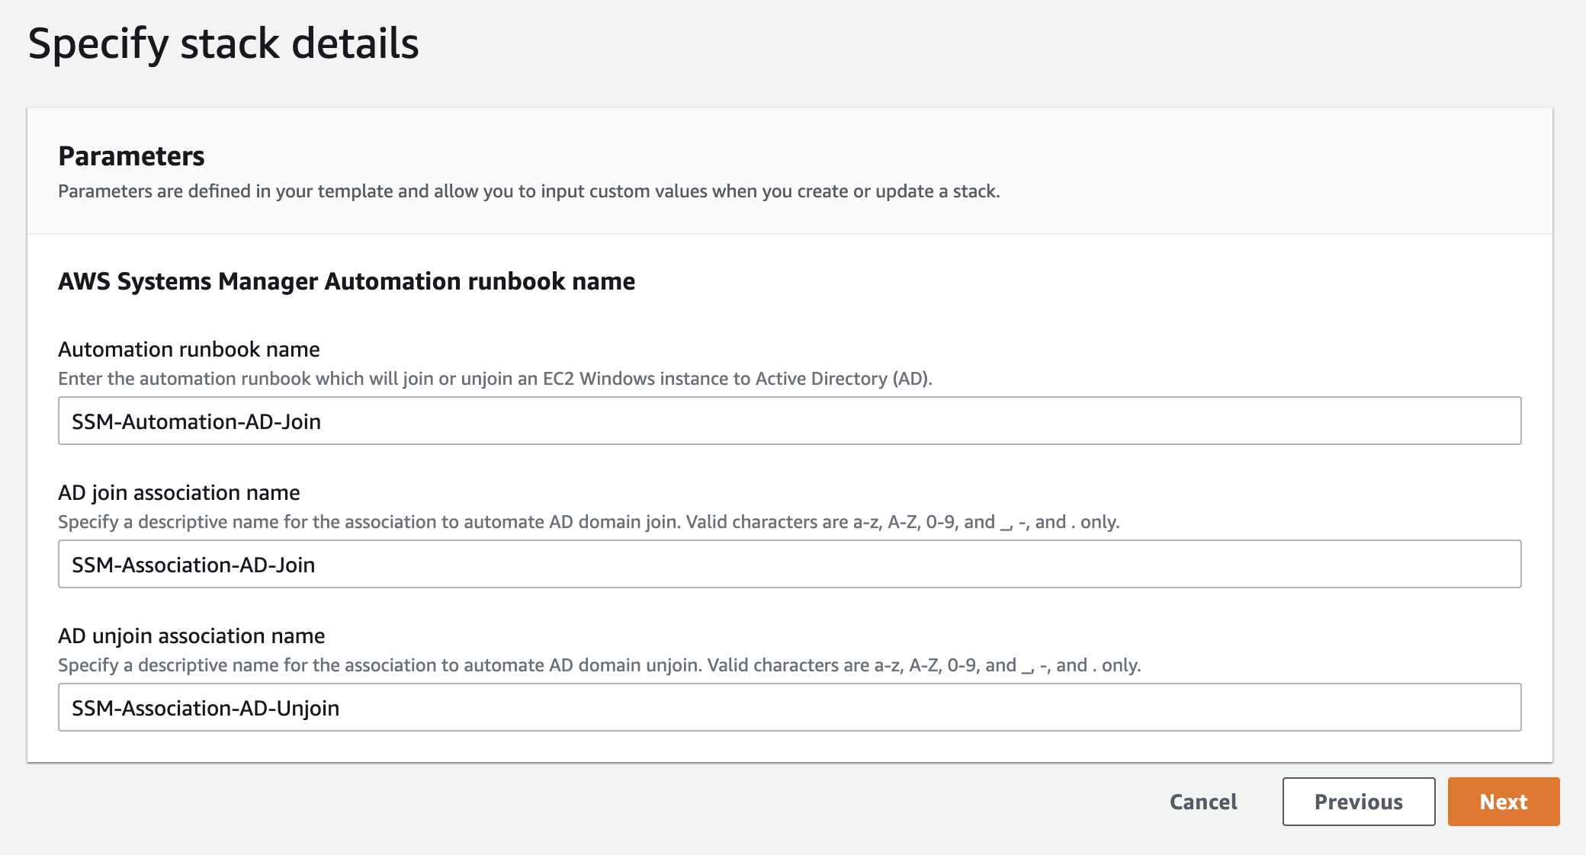Screen dimensions: 1586x855
Task: Click the AD domain unjoin hint text
Action: click(599, 665)
